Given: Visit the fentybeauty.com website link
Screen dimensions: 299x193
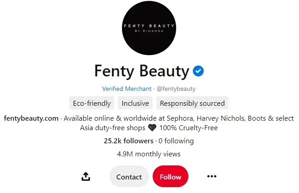Looking at the screenshot, I should click(x=31, y=118).
